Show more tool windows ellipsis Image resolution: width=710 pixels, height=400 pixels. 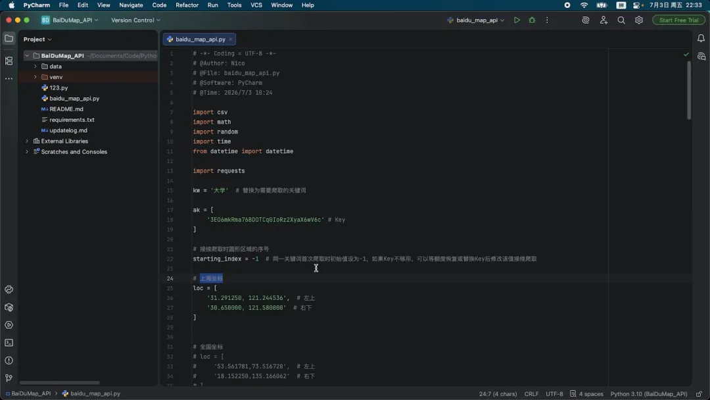[x=9, y=79]
